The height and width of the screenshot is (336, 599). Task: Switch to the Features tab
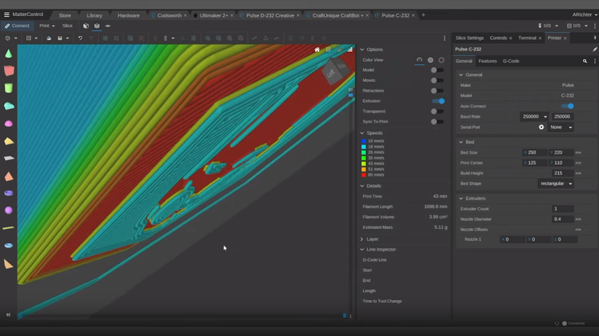point(487,61)
